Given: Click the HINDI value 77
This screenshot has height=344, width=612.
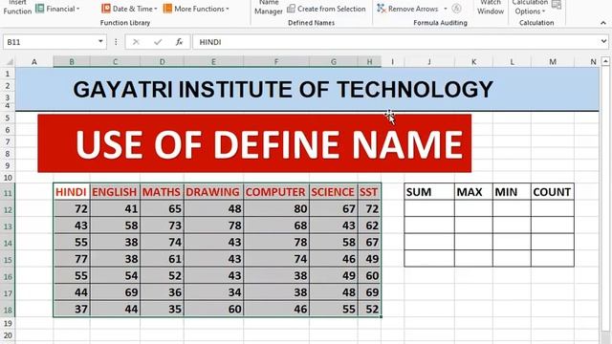Looking at the screenshot, I should coord(72,259).
